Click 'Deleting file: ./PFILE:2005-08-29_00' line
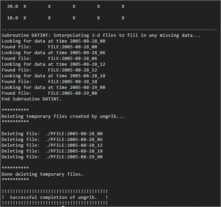The width and height of the screenshot is (221, 207). pyautogui.click(x=52, y=157)
